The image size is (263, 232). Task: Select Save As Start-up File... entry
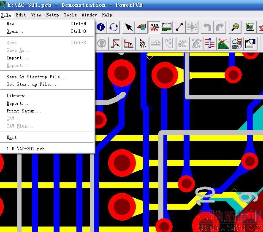point(36,77)
